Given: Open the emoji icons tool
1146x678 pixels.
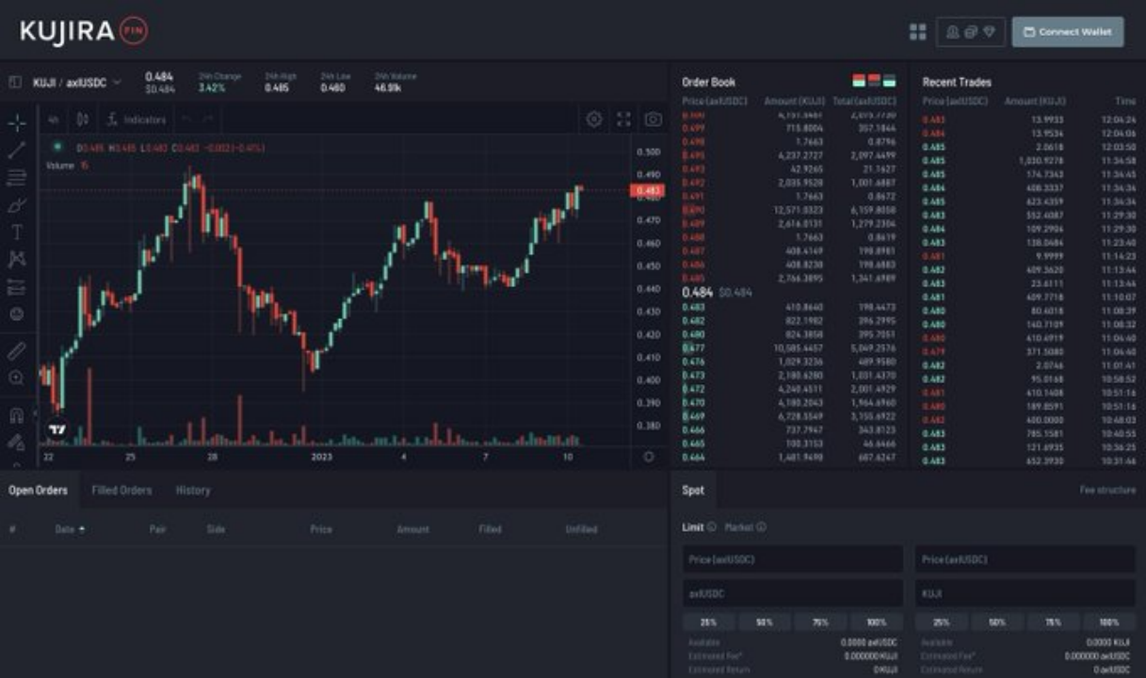Looking at the screenshot, I should click(16, 314).
